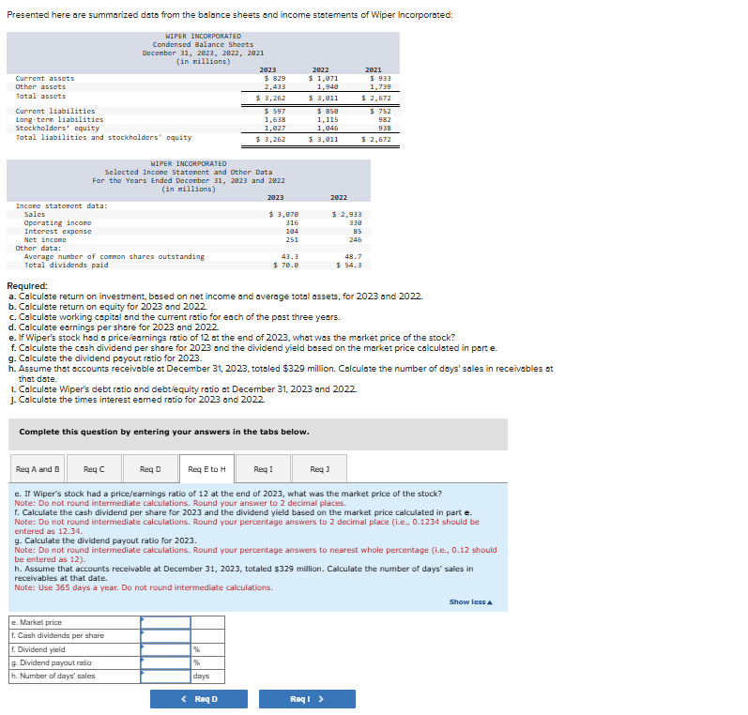Click 2022 Interest expense value 85

tap(358, 232)
